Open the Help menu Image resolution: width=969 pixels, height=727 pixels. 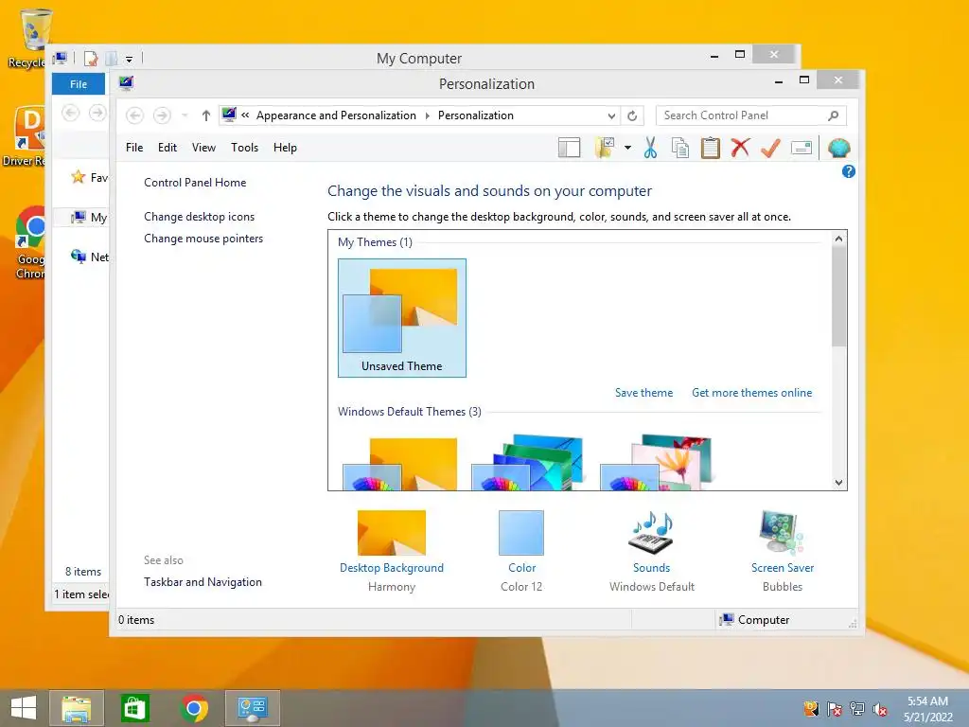tap(285, 148)
